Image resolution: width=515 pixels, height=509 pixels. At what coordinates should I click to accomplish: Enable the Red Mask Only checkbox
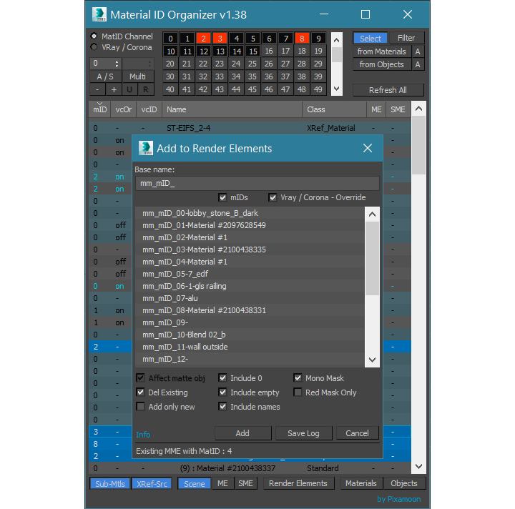click(x=298, y=392)
